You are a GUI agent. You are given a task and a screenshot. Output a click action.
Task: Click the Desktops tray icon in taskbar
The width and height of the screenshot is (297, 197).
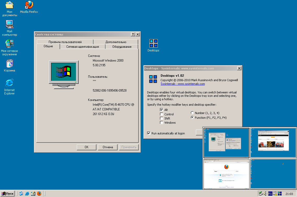279,194
